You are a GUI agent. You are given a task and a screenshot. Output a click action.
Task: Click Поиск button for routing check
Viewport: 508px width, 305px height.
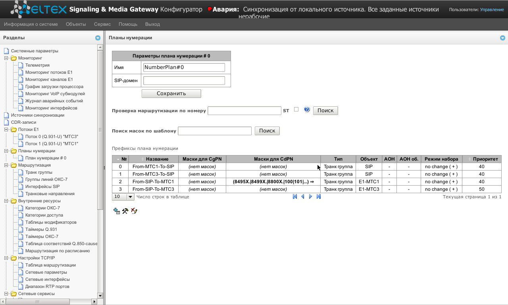coord(326,110)
